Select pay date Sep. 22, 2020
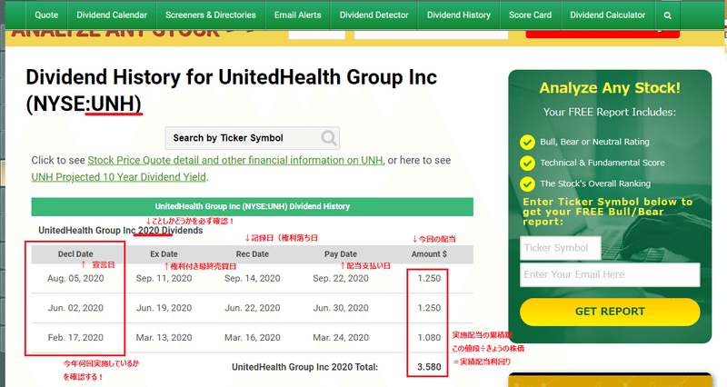The height and width of the screenshot is (387, 727). point(341,278)
